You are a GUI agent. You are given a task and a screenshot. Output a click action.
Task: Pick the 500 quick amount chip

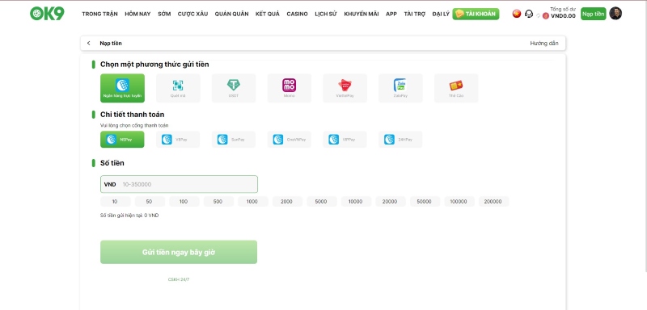click(218, 202)
